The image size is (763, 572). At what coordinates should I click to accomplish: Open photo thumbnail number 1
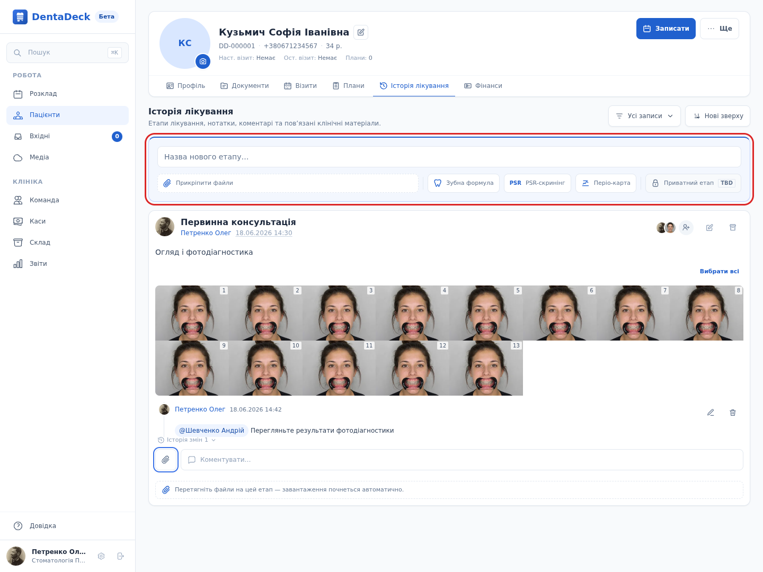(x=192, y=313)
